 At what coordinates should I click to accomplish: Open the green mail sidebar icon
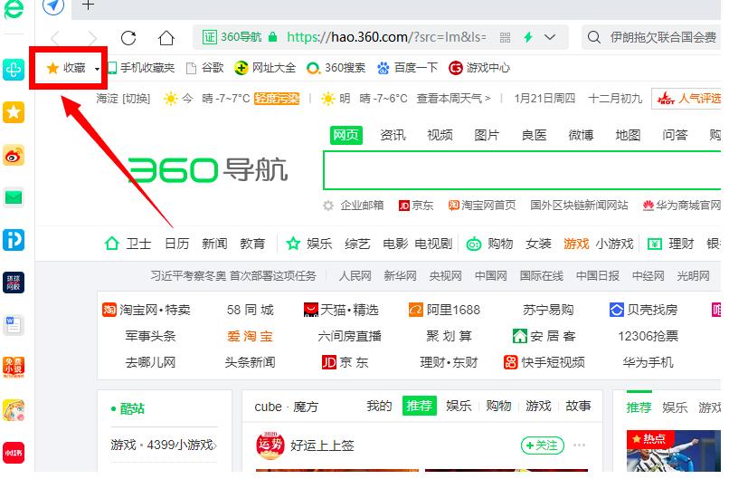[x=14, y=197]
